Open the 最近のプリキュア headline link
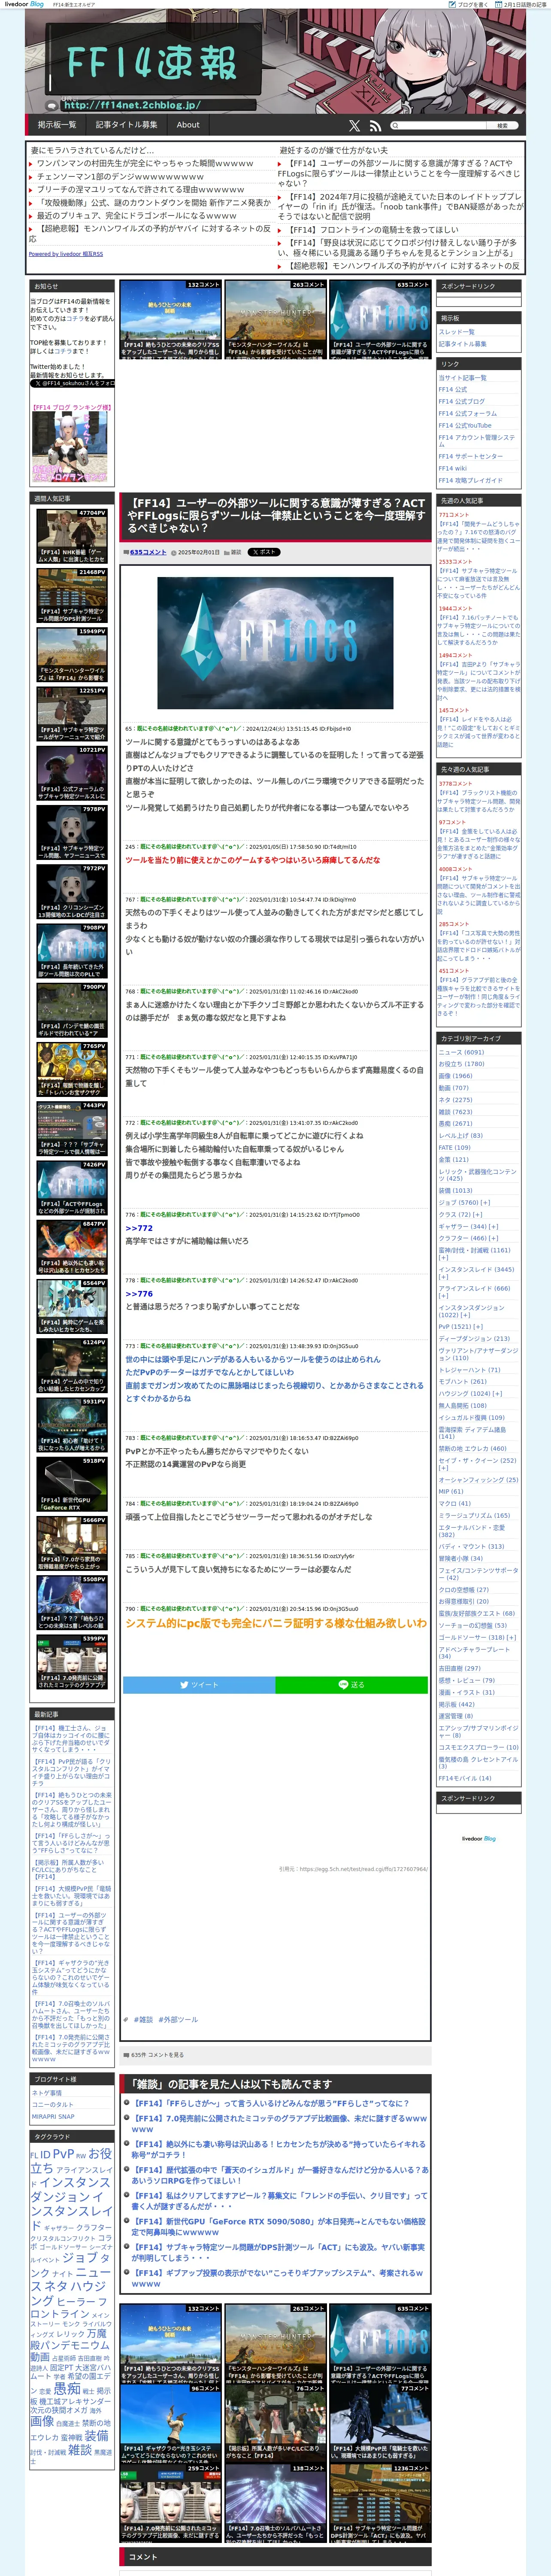551x2576 pixels. point(136,215)
